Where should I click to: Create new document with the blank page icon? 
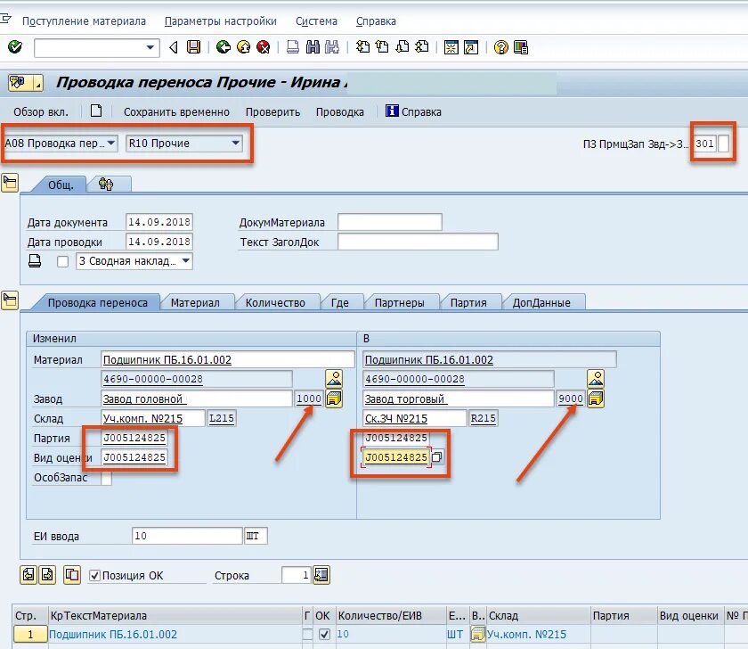(98, 112)
